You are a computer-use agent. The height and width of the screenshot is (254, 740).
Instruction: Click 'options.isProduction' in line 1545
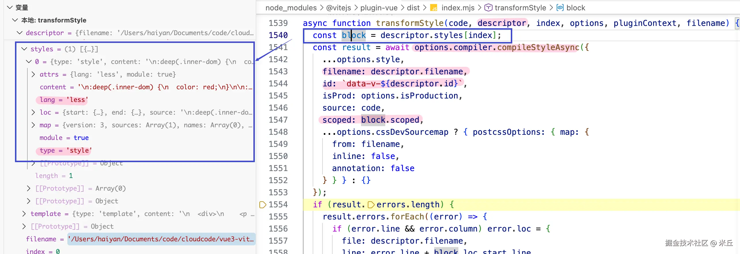[x=409, y=96]
